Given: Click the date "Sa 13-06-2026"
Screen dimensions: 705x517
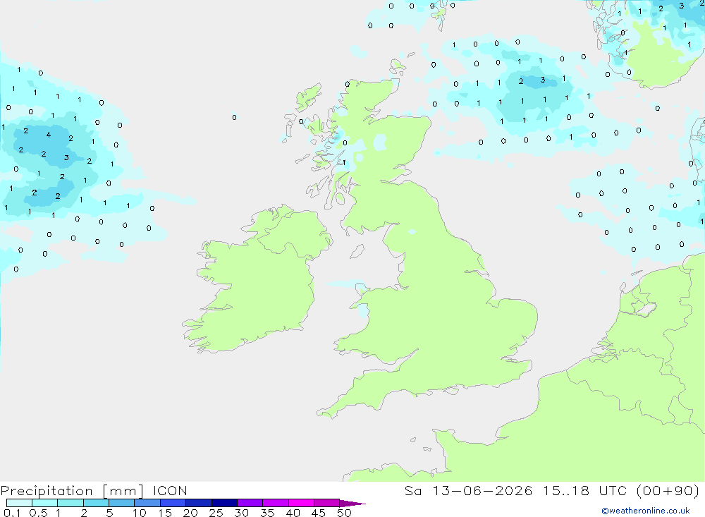Looking at the screenshot, I should [x=469, y=490].
